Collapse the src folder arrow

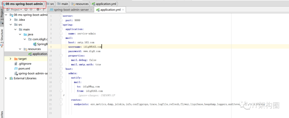pos(11,24)
